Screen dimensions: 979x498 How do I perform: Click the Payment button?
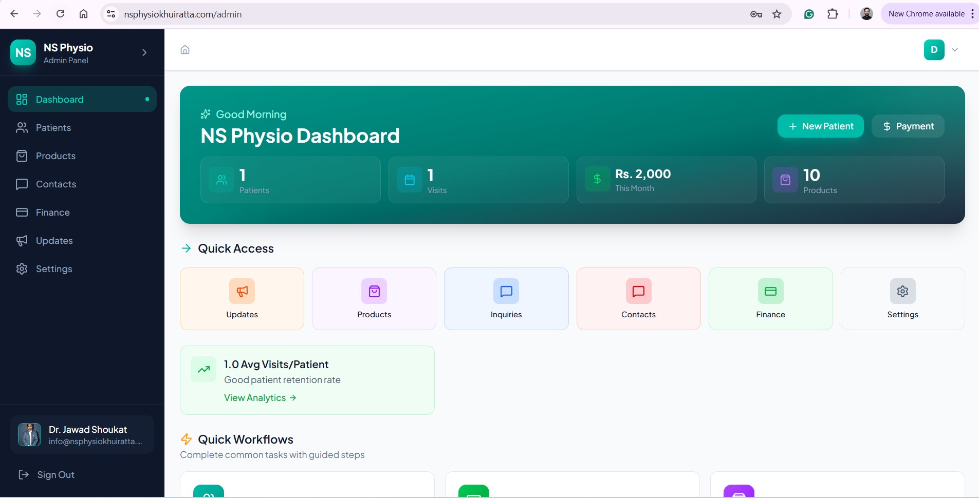[x=908, y=126]
